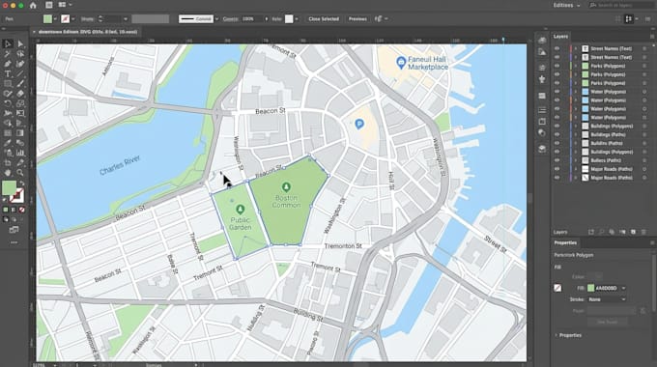Go to Home screen icon
The image size is (657, 367).
point(33,6)
